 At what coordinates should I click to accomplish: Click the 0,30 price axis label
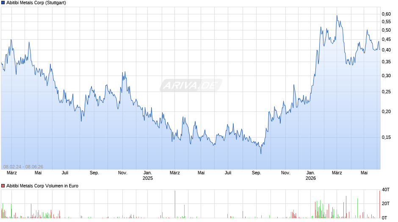point(386,76)
